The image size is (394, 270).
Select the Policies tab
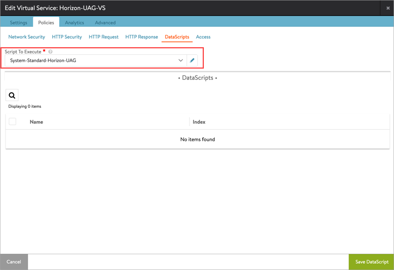click(x=46, y=22)
